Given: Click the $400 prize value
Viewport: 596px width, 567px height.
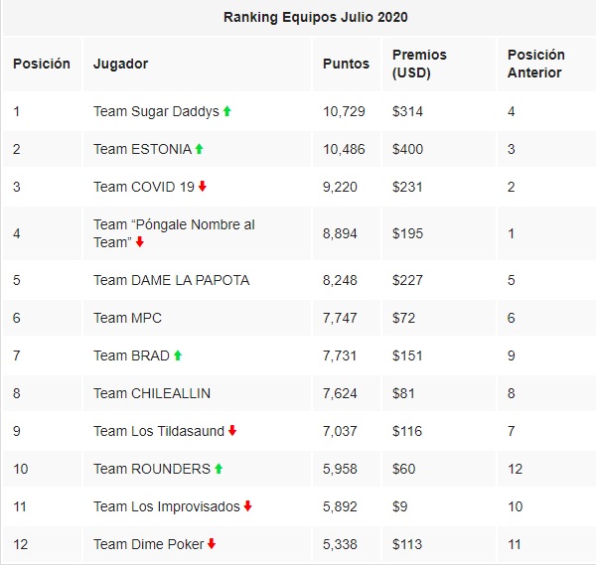Looking at the screenshot, I should pyautogui.click(x=407, y=149).
